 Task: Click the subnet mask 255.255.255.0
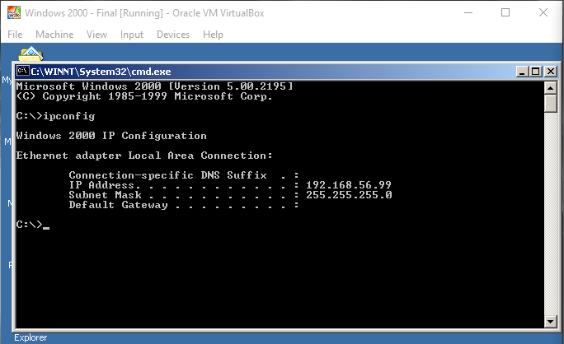(349, 195)
